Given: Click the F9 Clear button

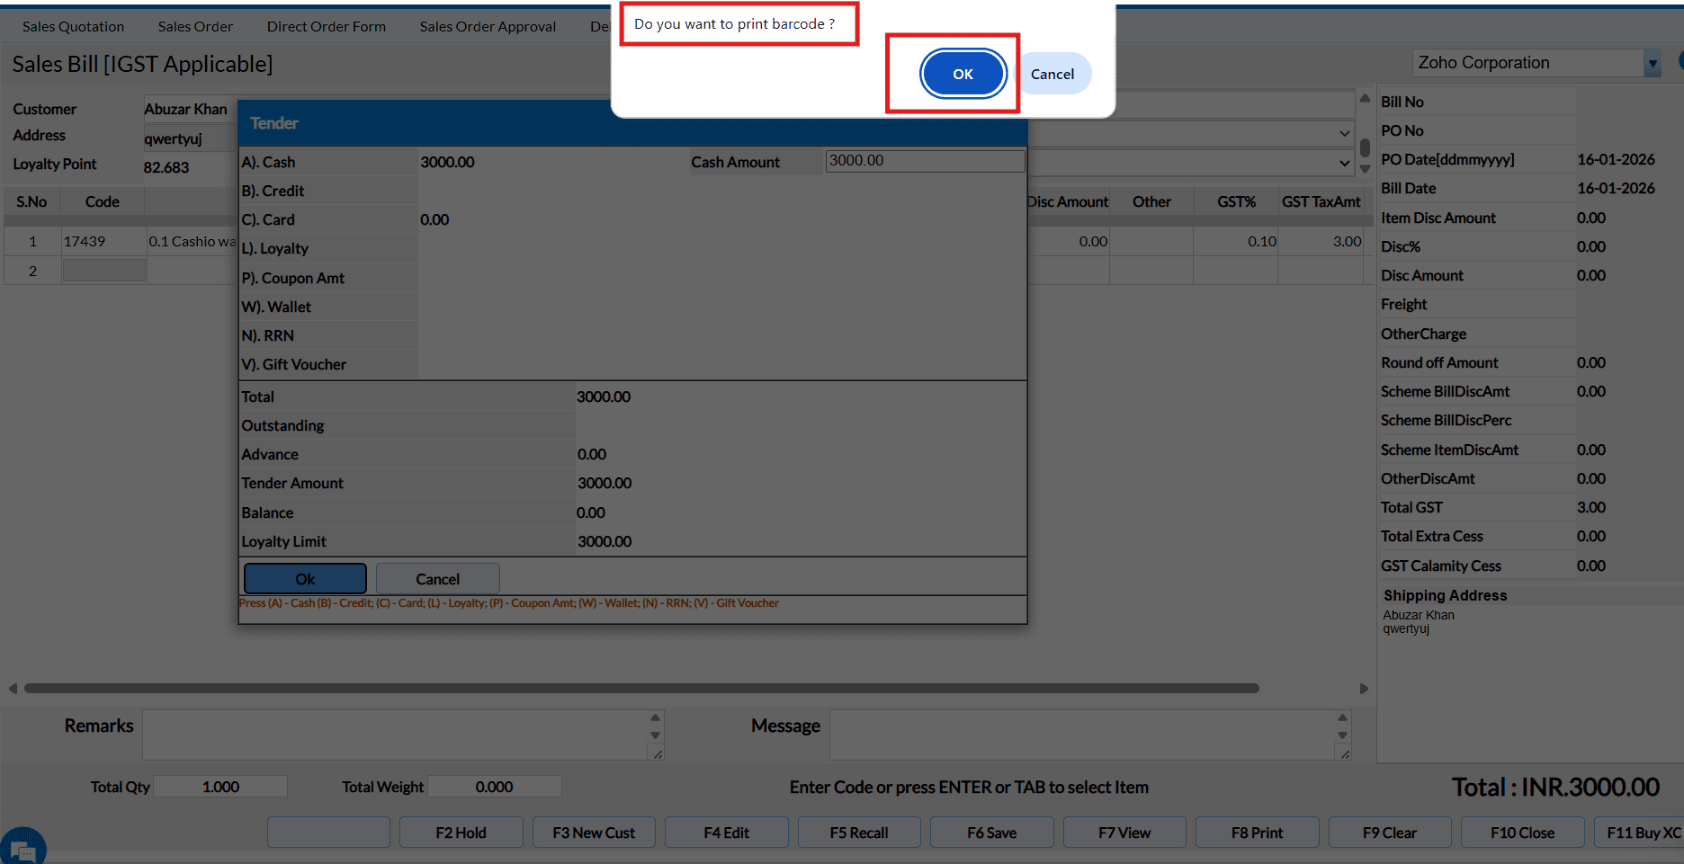Looking at the screenshot, I should pos(1390,833).
